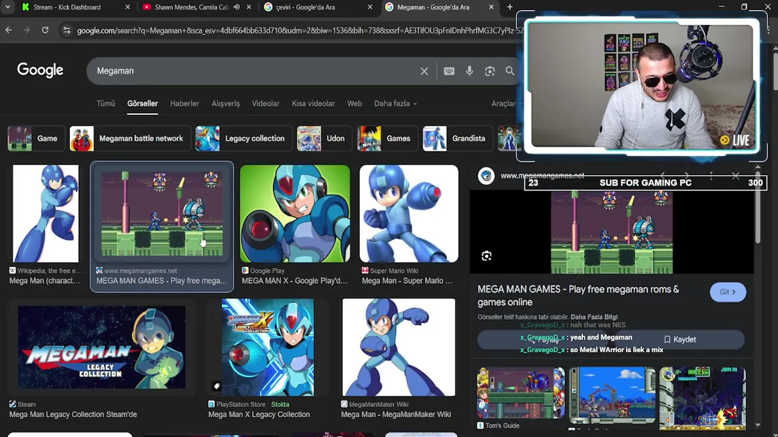Viewport: 778px width, 437px height.
Task: Open site information icon in address bar
Action: coord(66,30)
